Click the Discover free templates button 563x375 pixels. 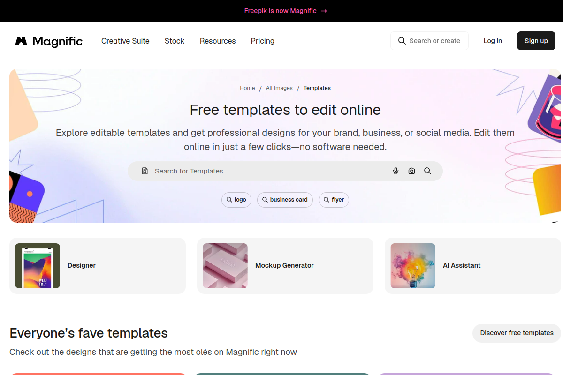pyautogui.click(x=517, y=333)
